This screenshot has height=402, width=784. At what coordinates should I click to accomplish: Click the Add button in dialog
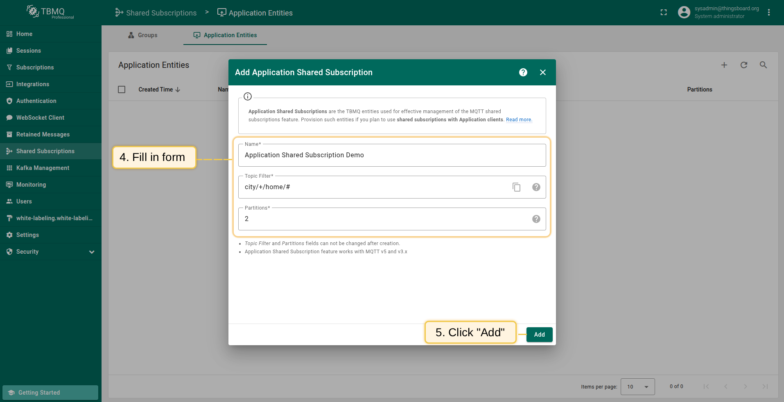(539, 335)
